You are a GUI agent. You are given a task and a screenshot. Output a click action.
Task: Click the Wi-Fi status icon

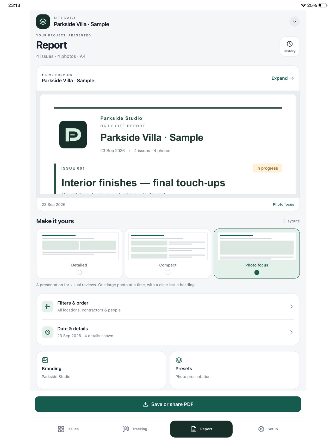click(x=303, y=5)
